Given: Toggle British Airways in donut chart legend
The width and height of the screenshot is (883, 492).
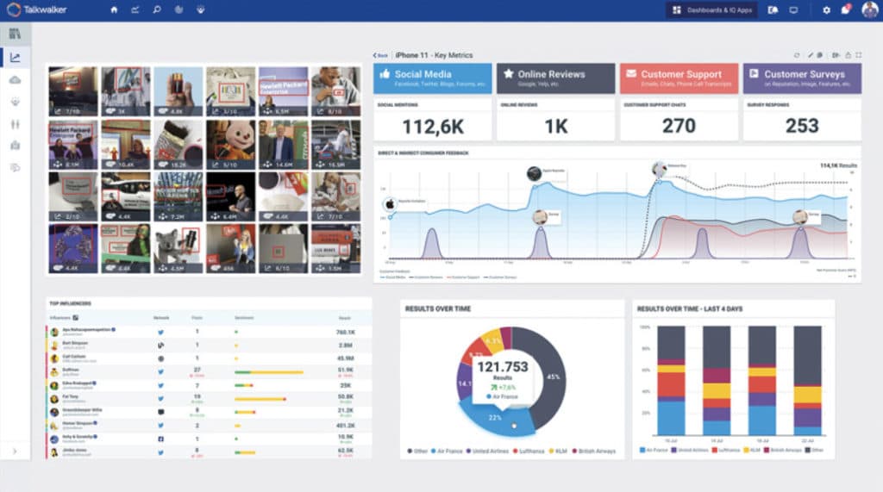Looking at the screenshot, I should point(594,452).
